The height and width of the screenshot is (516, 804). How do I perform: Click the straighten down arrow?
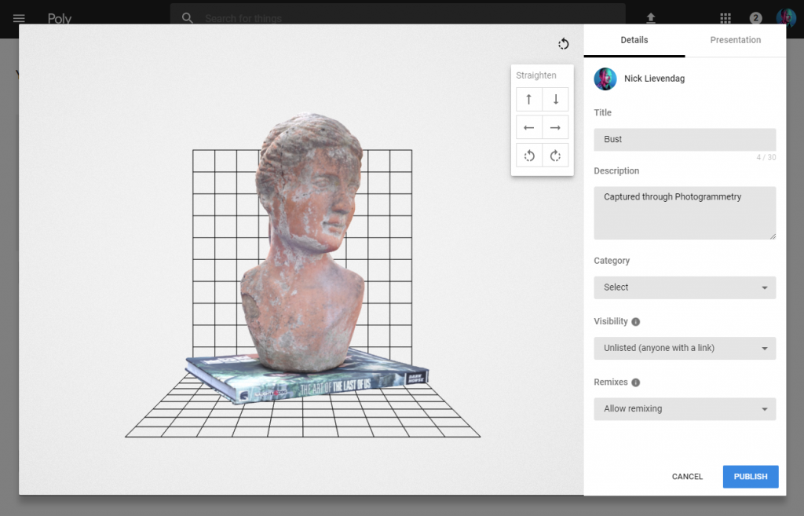click(555, 100)
